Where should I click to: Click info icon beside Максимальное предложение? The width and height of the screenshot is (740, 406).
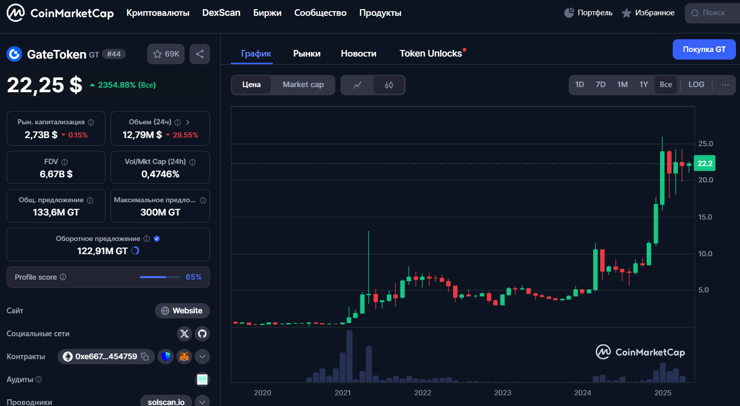203,200
